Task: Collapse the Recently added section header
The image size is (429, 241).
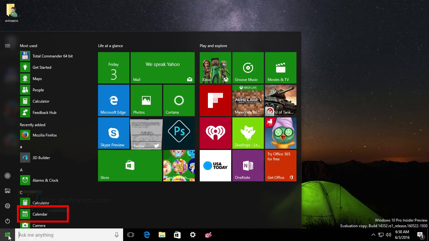Action: click(x=32, y=125)
